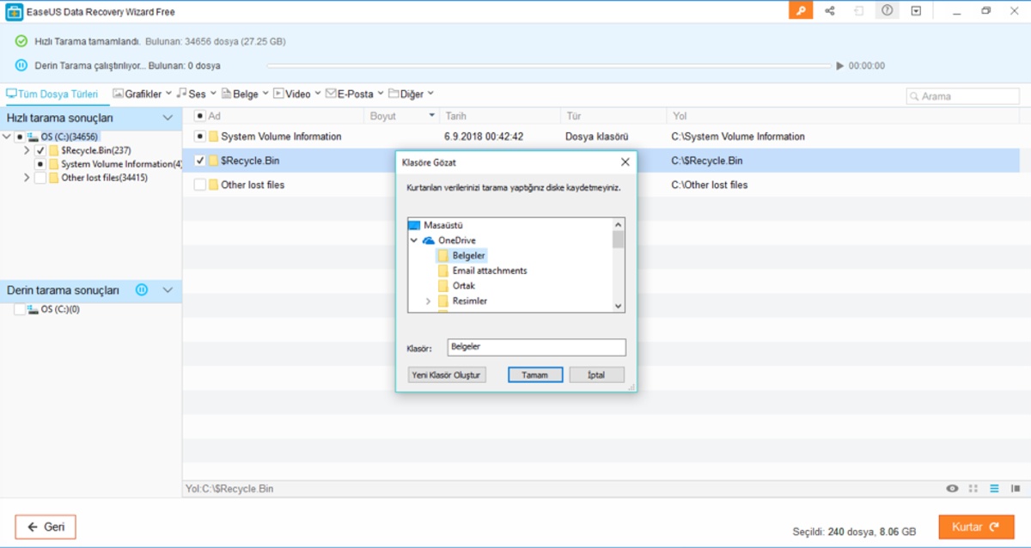The height and width of the screenshot is (548, 1031).
Task: Switch to list view icon
Action: (x=994, y=489)
